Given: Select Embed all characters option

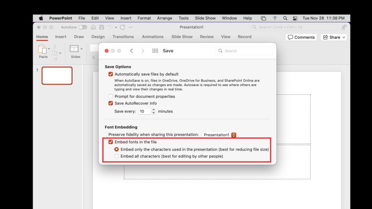Looking at the screenshot, I should pos(117,156).
